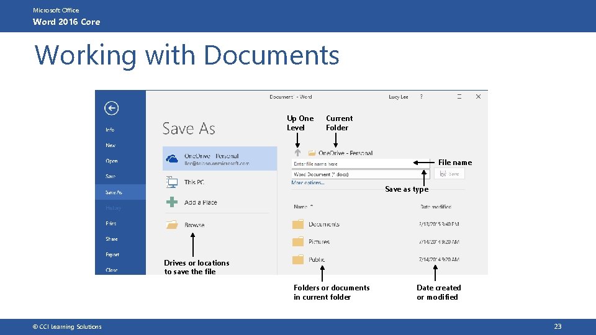This screenshot has height=335, width=596.
Task: Open Browse to pick a folder
Action: [x=194, y=225]
